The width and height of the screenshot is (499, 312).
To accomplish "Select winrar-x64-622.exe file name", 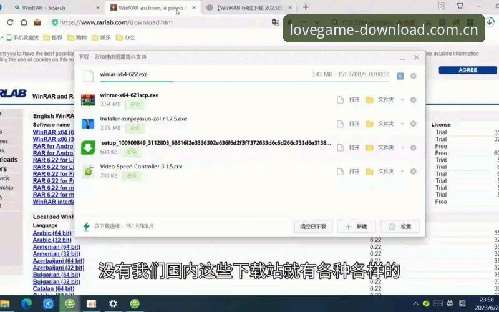I will point(124,74).
